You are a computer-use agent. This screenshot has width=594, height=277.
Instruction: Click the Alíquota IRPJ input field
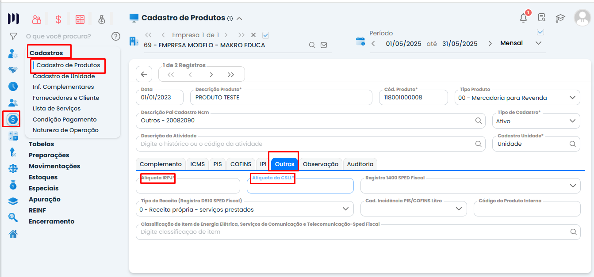(188, 186)
